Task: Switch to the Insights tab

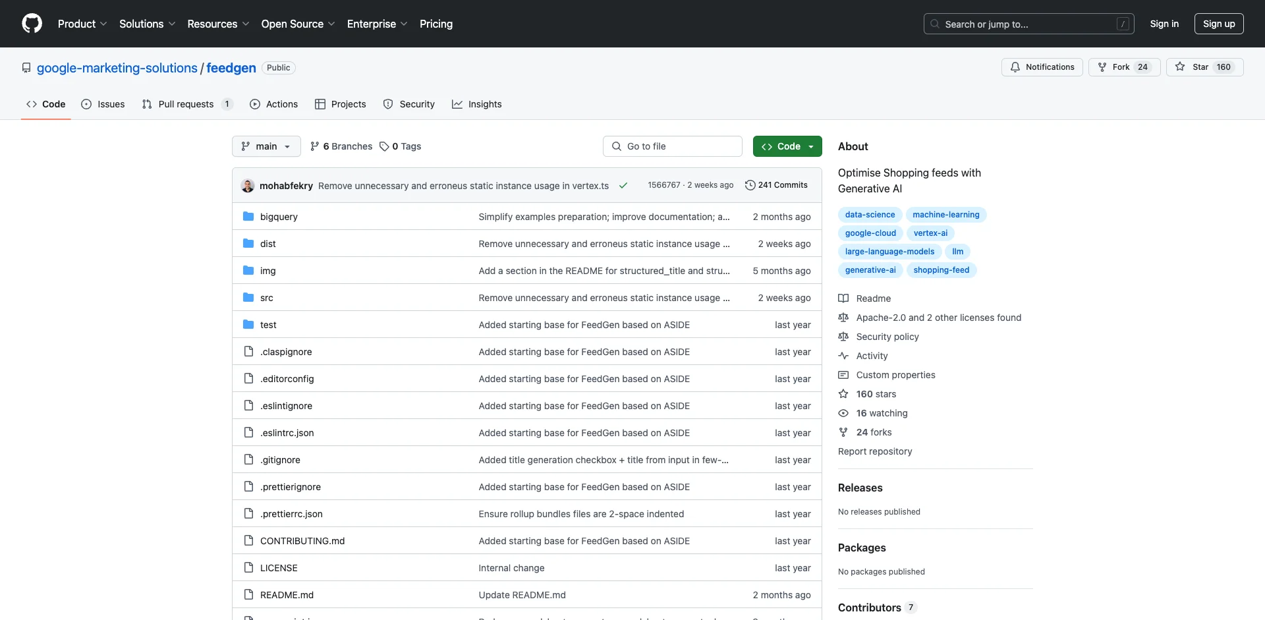Action: (477, 104)
